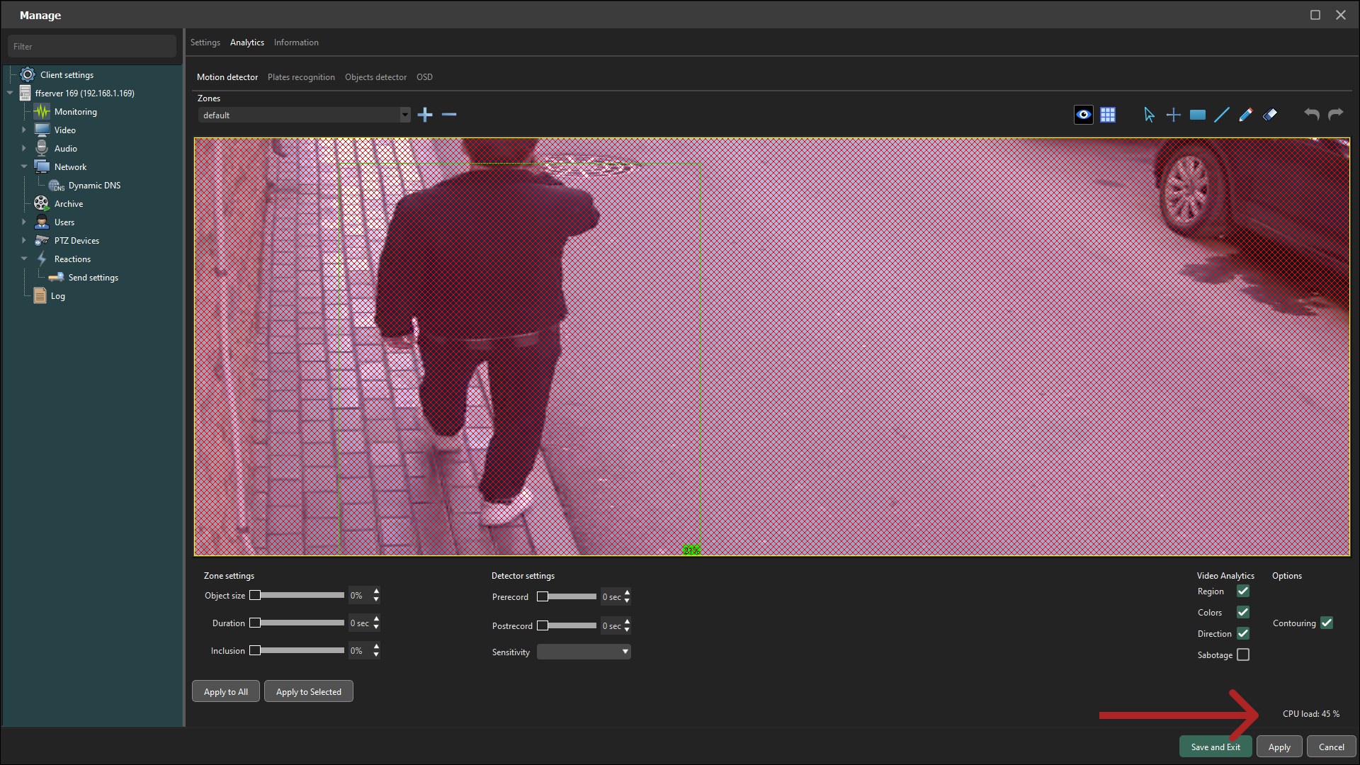
Task: Open the Information tab
Action: pos(296,42)
